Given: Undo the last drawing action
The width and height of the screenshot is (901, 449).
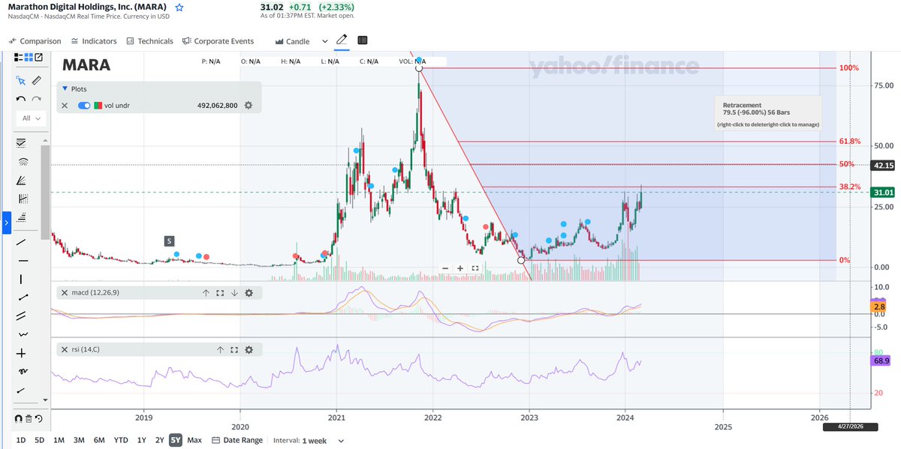Looking at the screenshot, I should pyautogui.click(x=21, y=99).
